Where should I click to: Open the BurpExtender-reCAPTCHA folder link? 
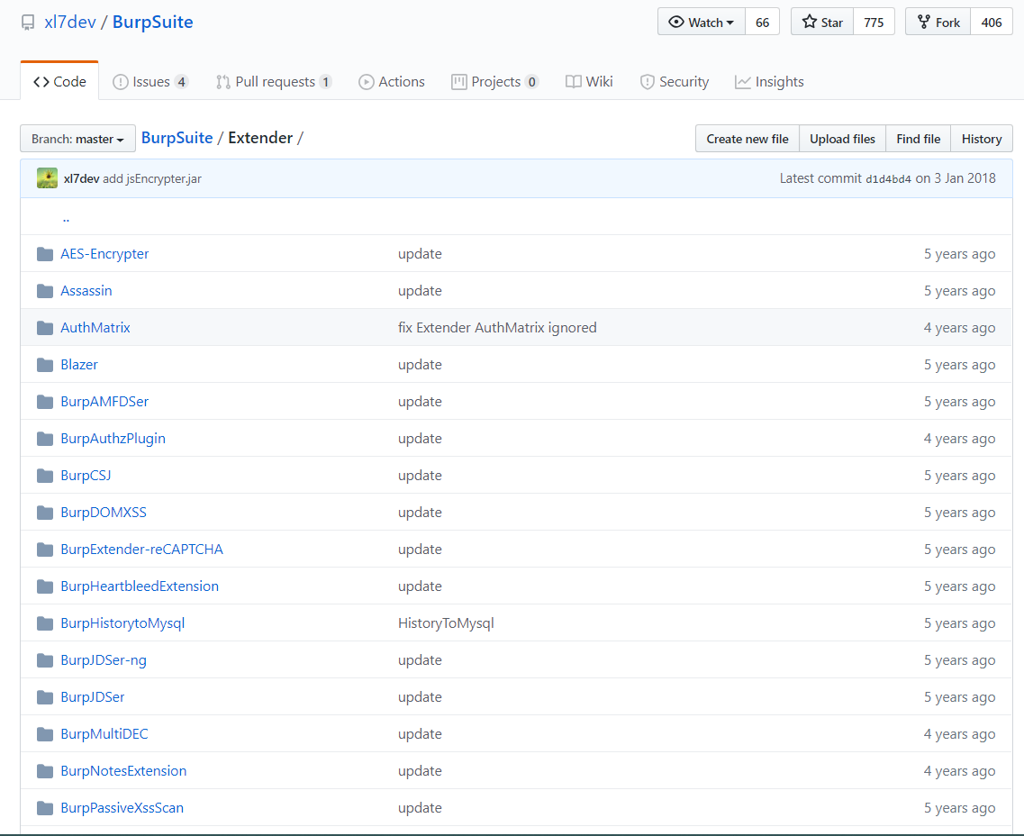tap(141, 550)
